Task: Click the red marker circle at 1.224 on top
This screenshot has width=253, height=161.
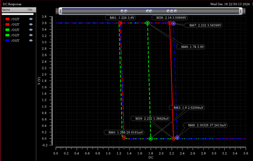Action: (120, 23)
